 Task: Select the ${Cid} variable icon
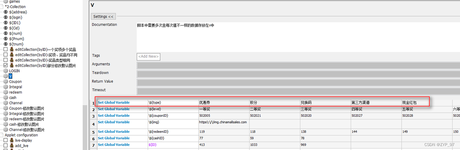point(6,28)
